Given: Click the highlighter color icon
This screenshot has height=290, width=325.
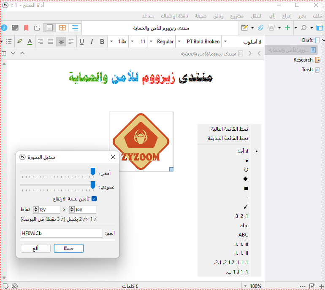Looking at the screenshot, I should click(19, 41).
